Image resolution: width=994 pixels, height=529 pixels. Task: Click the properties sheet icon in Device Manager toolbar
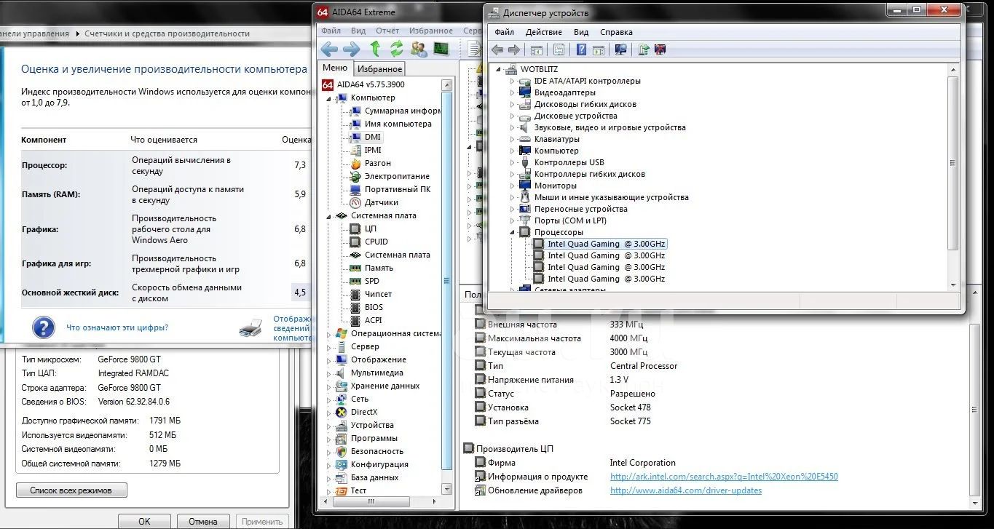559,49
